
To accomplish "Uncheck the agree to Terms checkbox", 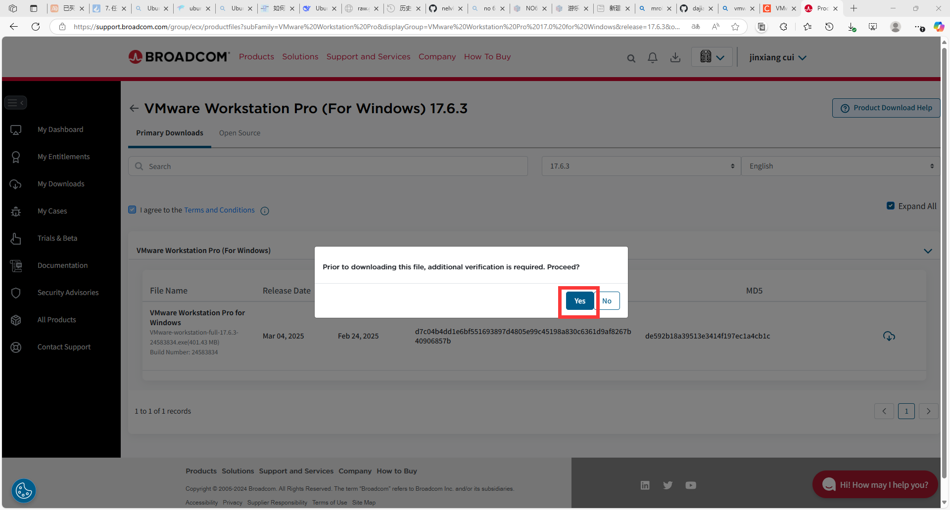I will coord(132,210).
